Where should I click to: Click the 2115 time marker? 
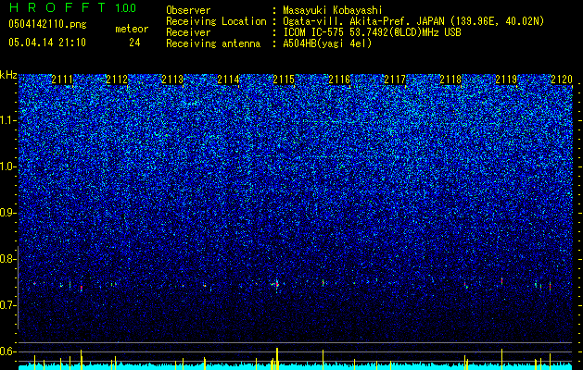click(284, 79)
